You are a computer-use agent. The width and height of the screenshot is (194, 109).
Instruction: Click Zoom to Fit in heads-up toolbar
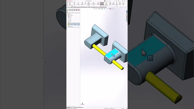pyautogui.click(x=94, y=9)
